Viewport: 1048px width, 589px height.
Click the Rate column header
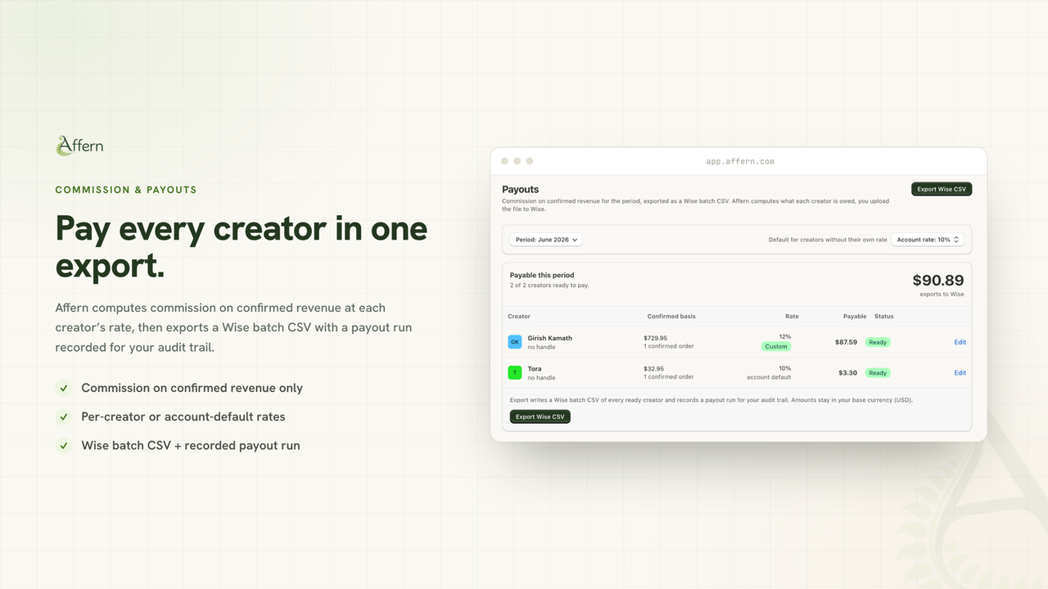coord(792,316)
